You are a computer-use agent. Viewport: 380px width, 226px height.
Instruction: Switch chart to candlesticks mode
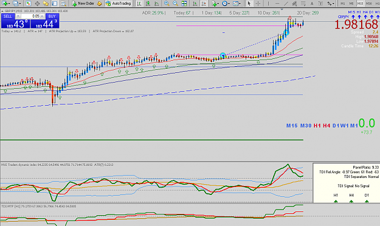click(148, 4)
